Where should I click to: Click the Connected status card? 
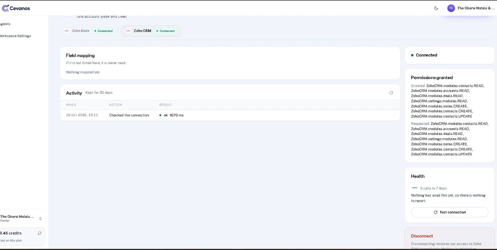tap(449, 55)
